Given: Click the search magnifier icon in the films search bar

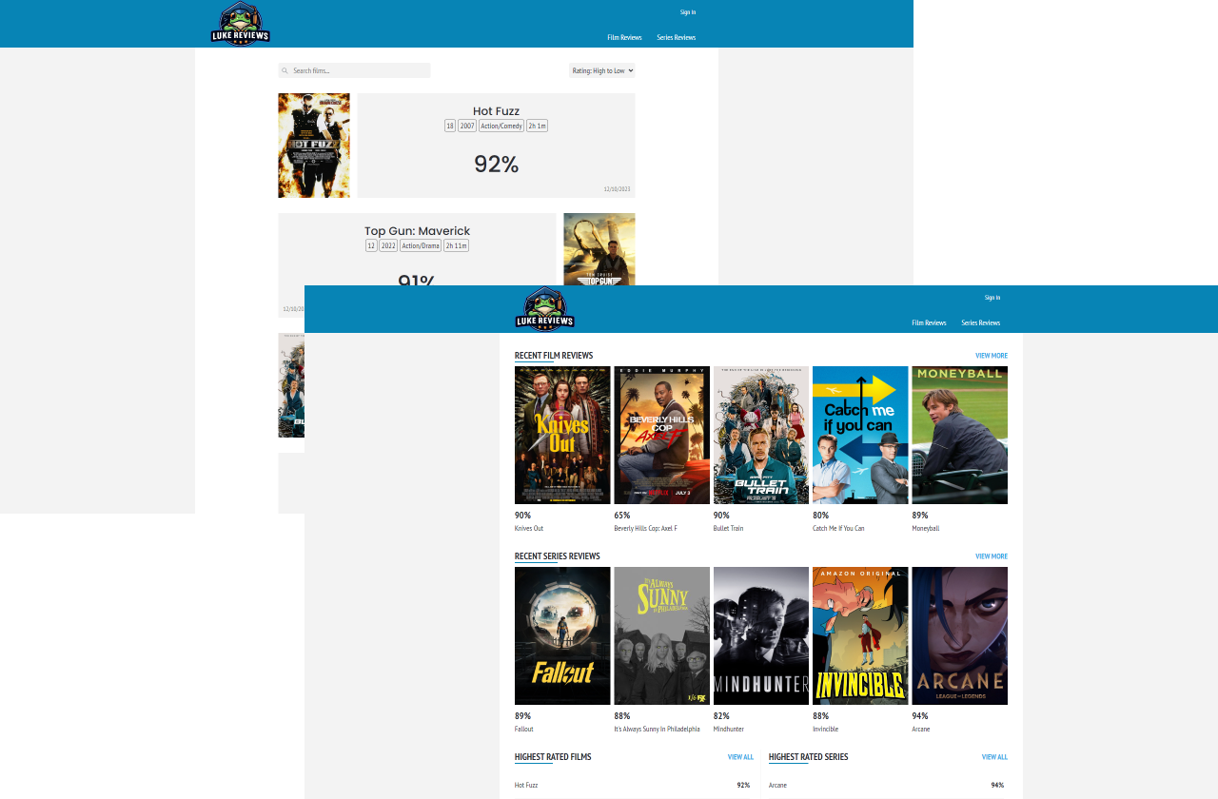Looking at the screenshot, I should 285,69.
